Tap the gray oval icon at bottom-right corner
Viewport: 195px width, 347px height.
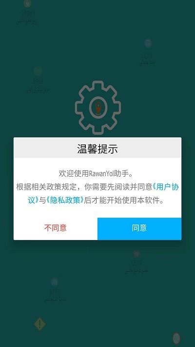(176, 338)
